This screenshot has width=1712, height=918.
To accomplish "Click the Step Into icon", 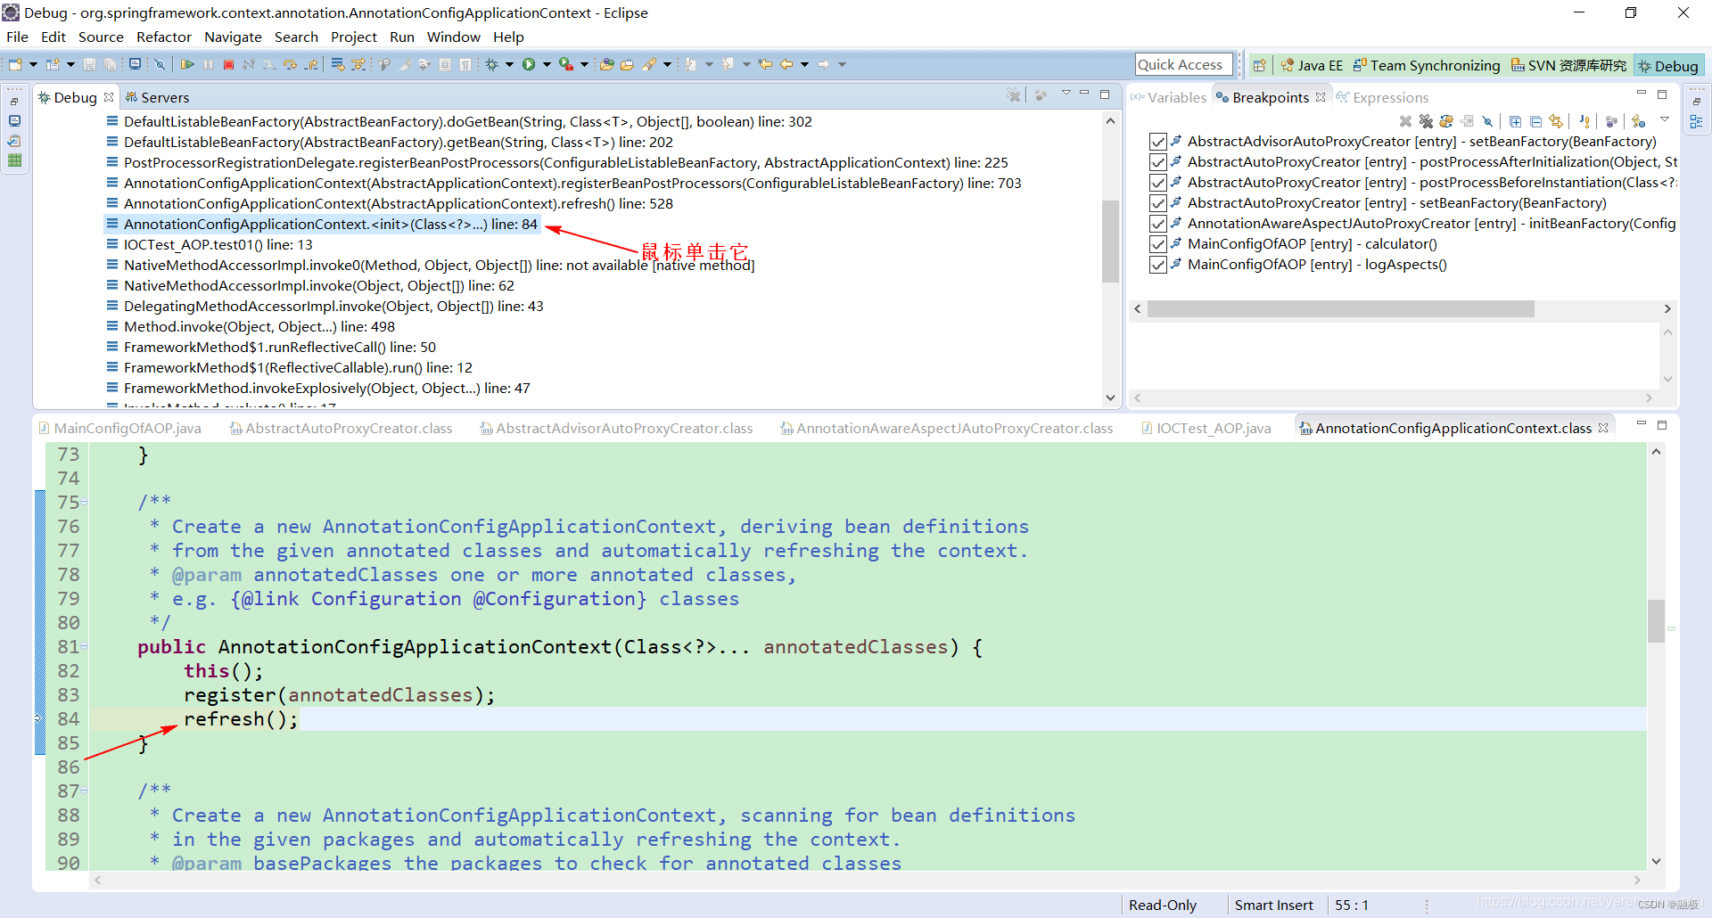I will [269, 64].
